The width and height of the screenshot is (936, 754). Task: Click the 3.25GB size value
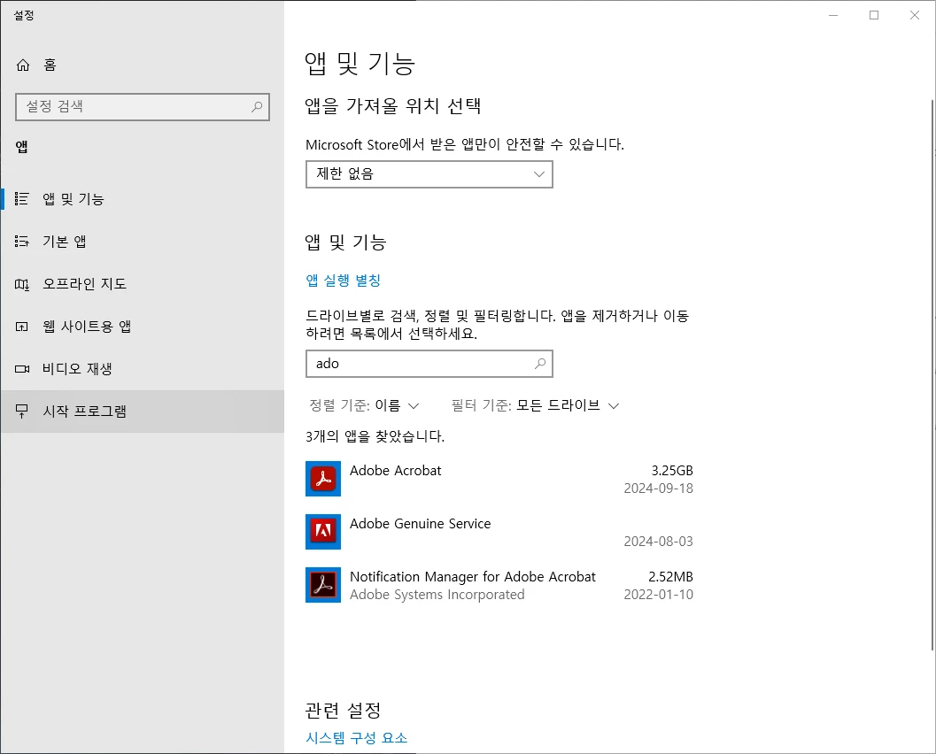pos(672,471)
